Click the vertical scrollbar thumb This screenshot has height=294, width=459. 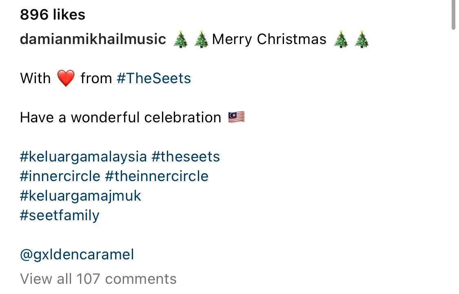[x=453, y=14]
